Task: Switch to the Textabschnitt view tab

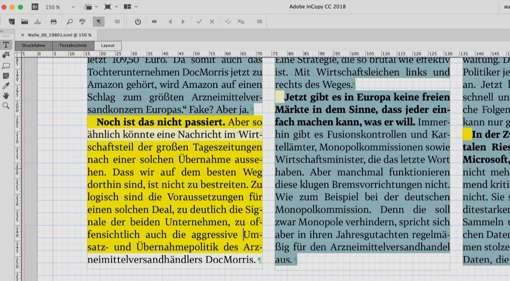Action: tap(73, 46)
